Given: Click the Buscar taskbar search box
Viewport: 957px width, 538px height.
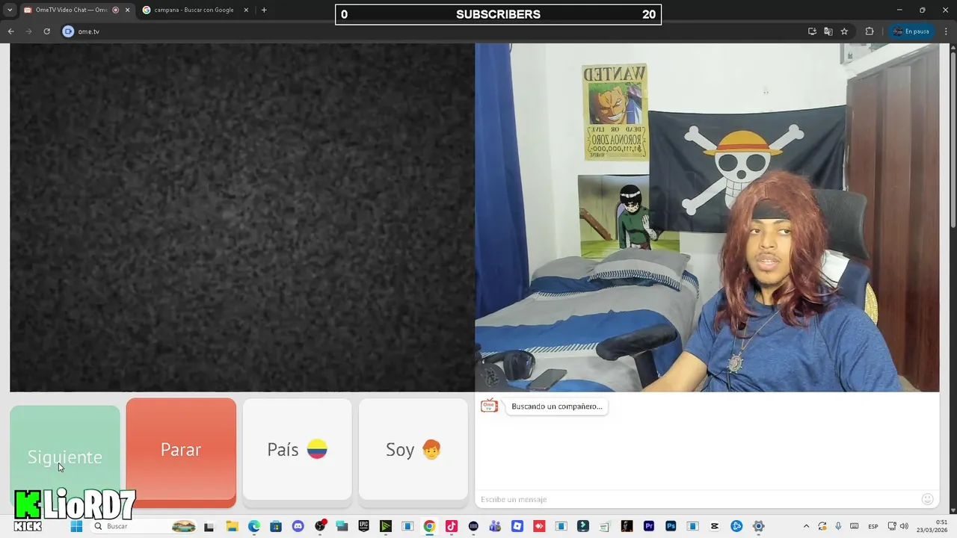Looking at the screenshot, I should coord(146,526).
